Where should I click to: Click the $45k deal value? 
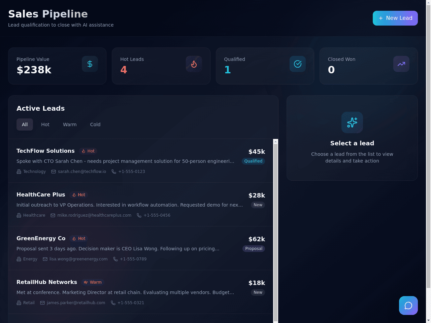(257, 152)
